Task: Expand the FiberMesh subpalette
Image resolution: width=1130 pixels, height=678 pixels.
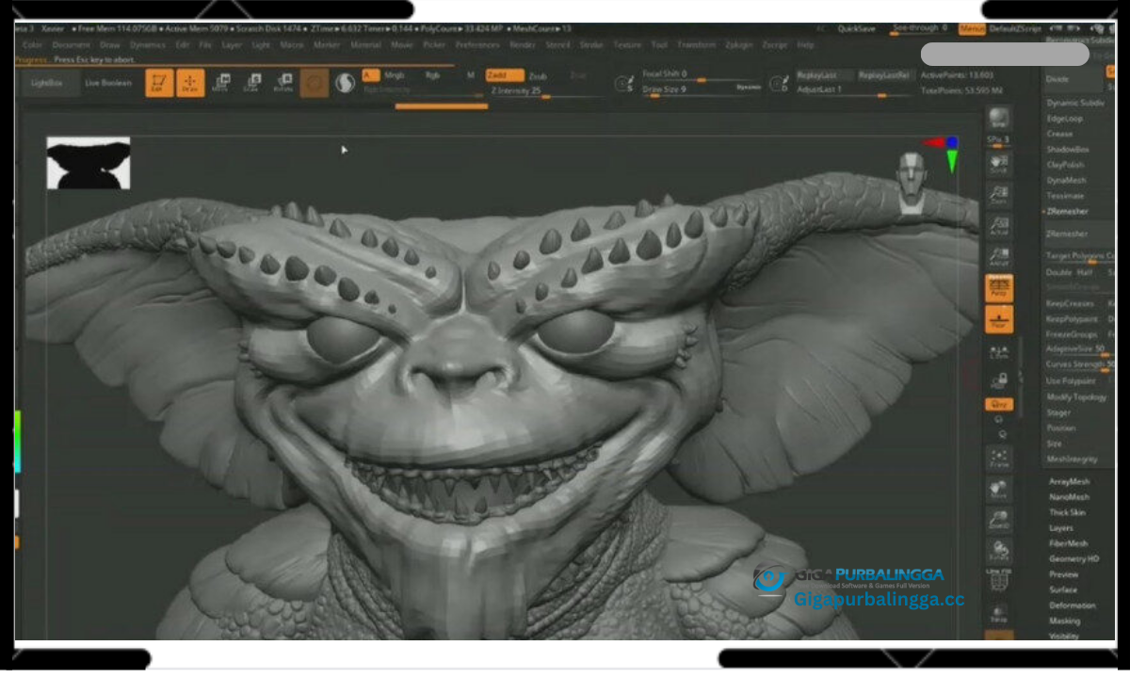Action: pos(1069,543)
